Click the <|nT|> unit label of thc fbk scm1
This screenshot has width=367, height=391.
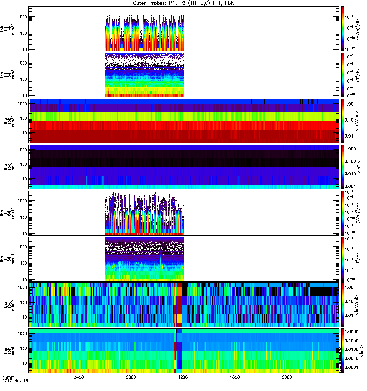point(361,351)
